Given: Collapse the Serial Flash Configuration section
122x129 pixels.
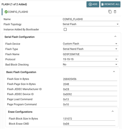Looking at the screenshot, I should 115,36.
